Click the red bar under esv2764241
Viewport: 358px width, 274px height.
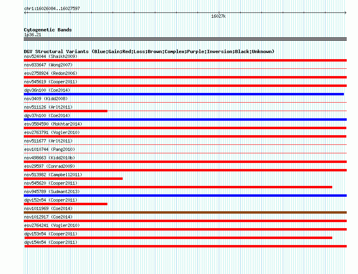(x=185, y=229)
